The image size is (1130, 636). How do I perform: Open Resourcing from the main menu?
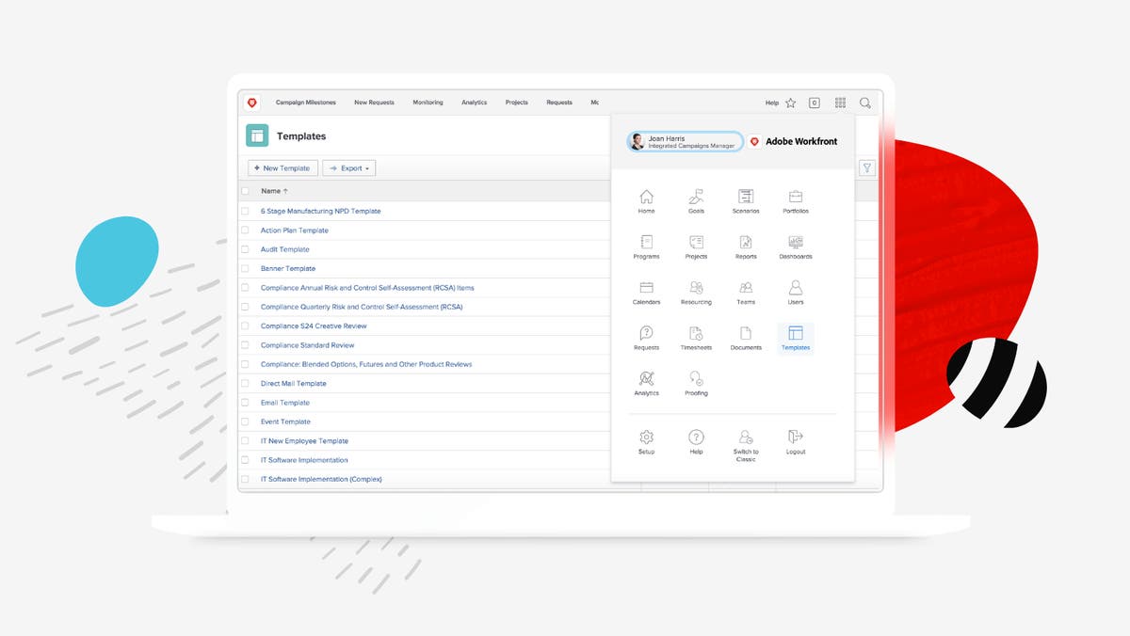point(697,293)
